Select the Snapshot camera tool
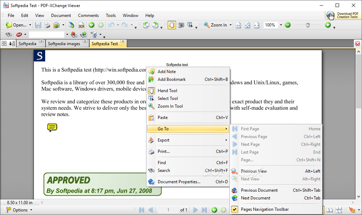The width and height of the screenshot is (362, 215). pyautogui.click(x=181, y=25)
